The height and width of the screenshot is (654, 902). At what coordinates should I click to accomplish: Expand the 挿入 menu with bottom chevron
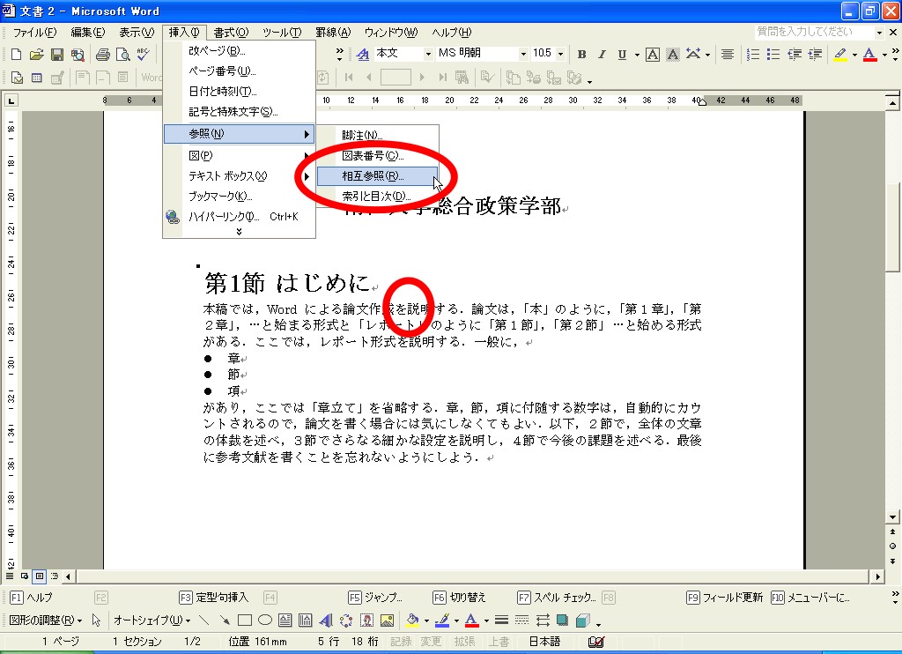240,232
